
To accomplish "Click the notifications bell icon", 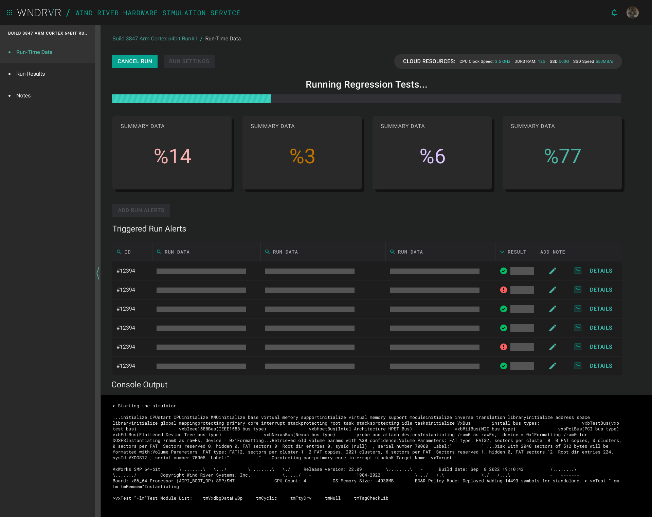I will click(x=614, y=13).
